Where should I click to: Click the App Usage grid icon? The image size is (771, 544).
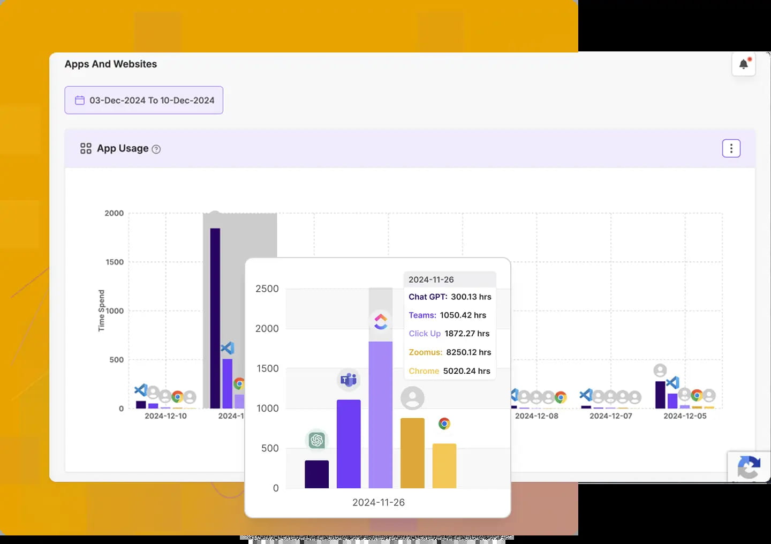click(86, 148)
